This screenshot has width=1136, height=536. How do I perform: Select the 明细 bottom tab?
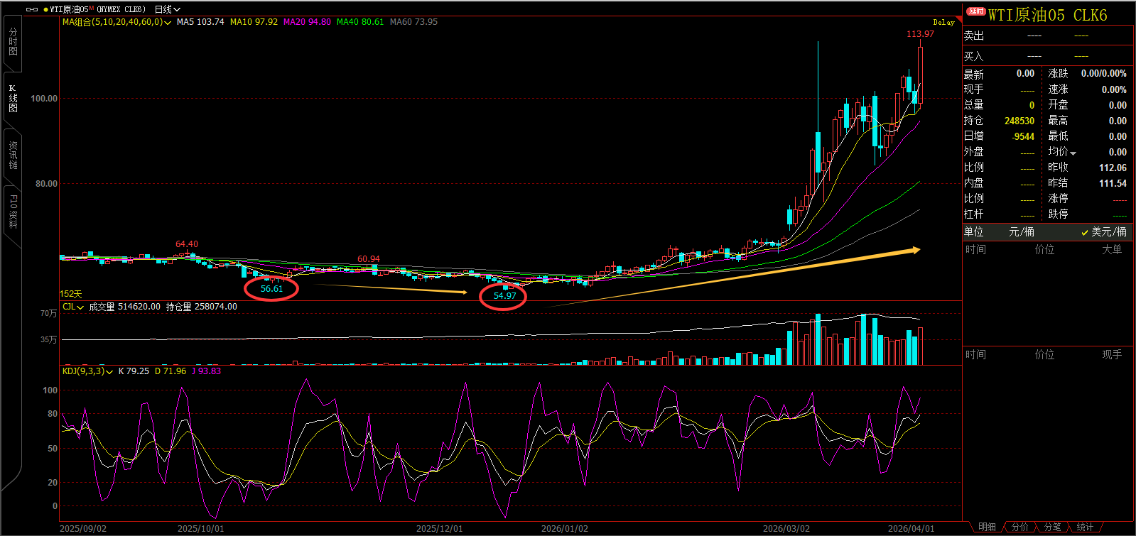point(987,527)
